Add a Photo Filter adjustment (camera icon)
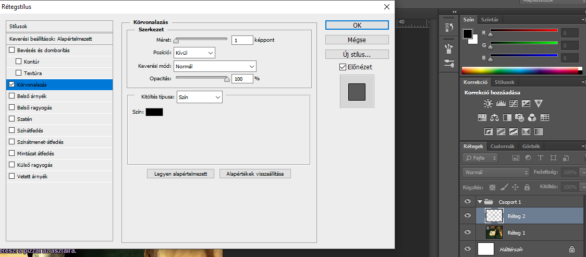The width and height of the screenshot is (586, 257). point(519,117)
